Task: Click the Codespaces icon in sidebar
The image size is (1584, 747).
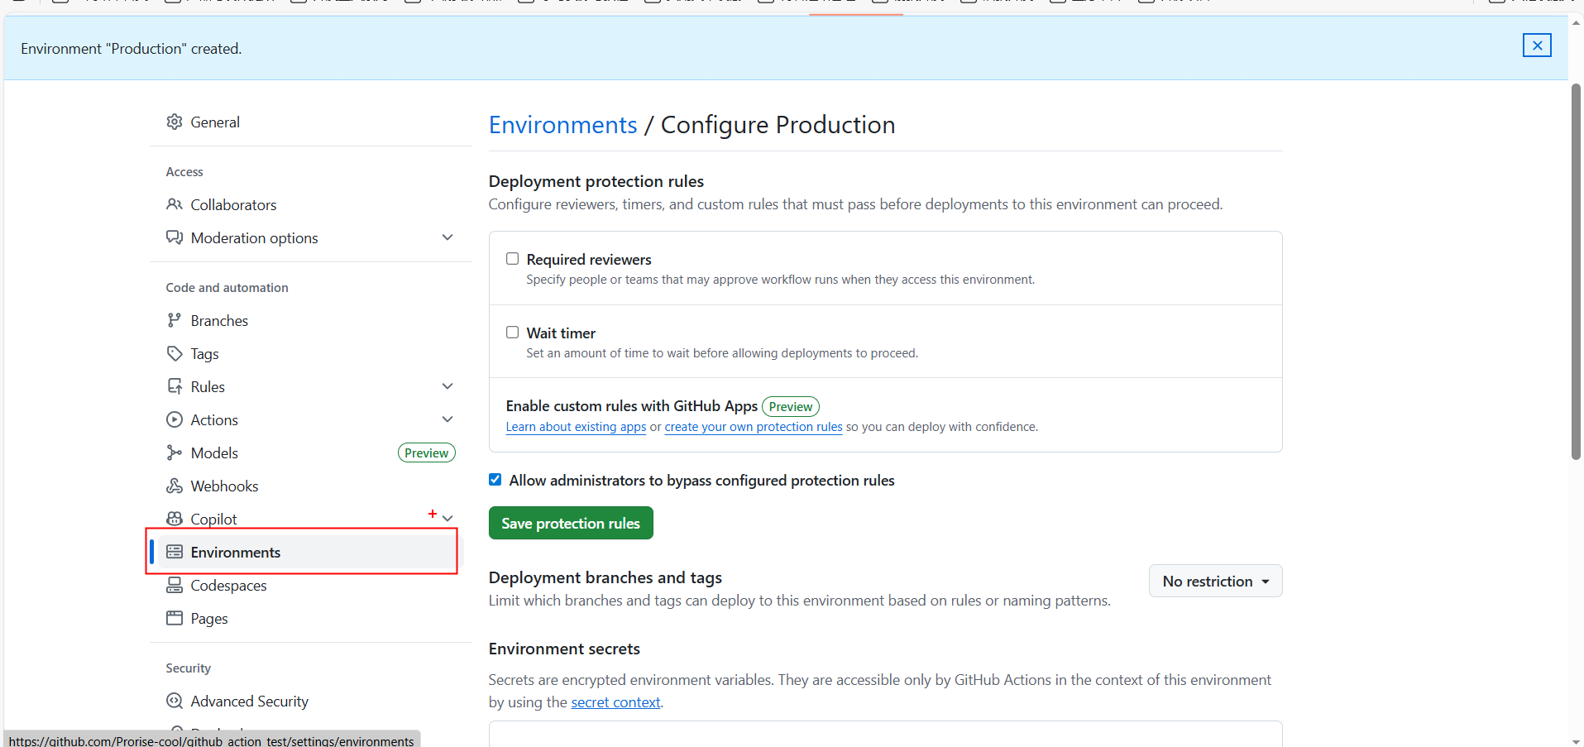Action: tap(174, 585)
